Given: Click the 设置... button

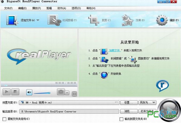Looking at the screenshot, I should point(129,102).
